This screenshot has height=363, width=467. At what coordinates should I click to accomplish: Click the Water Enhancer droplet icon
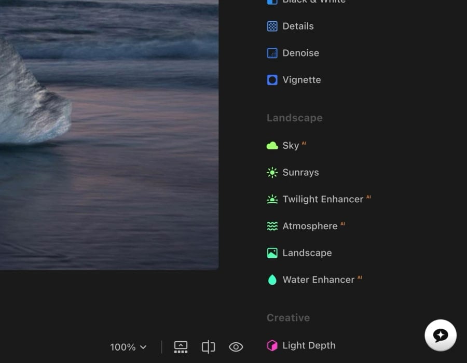[271, 280]
